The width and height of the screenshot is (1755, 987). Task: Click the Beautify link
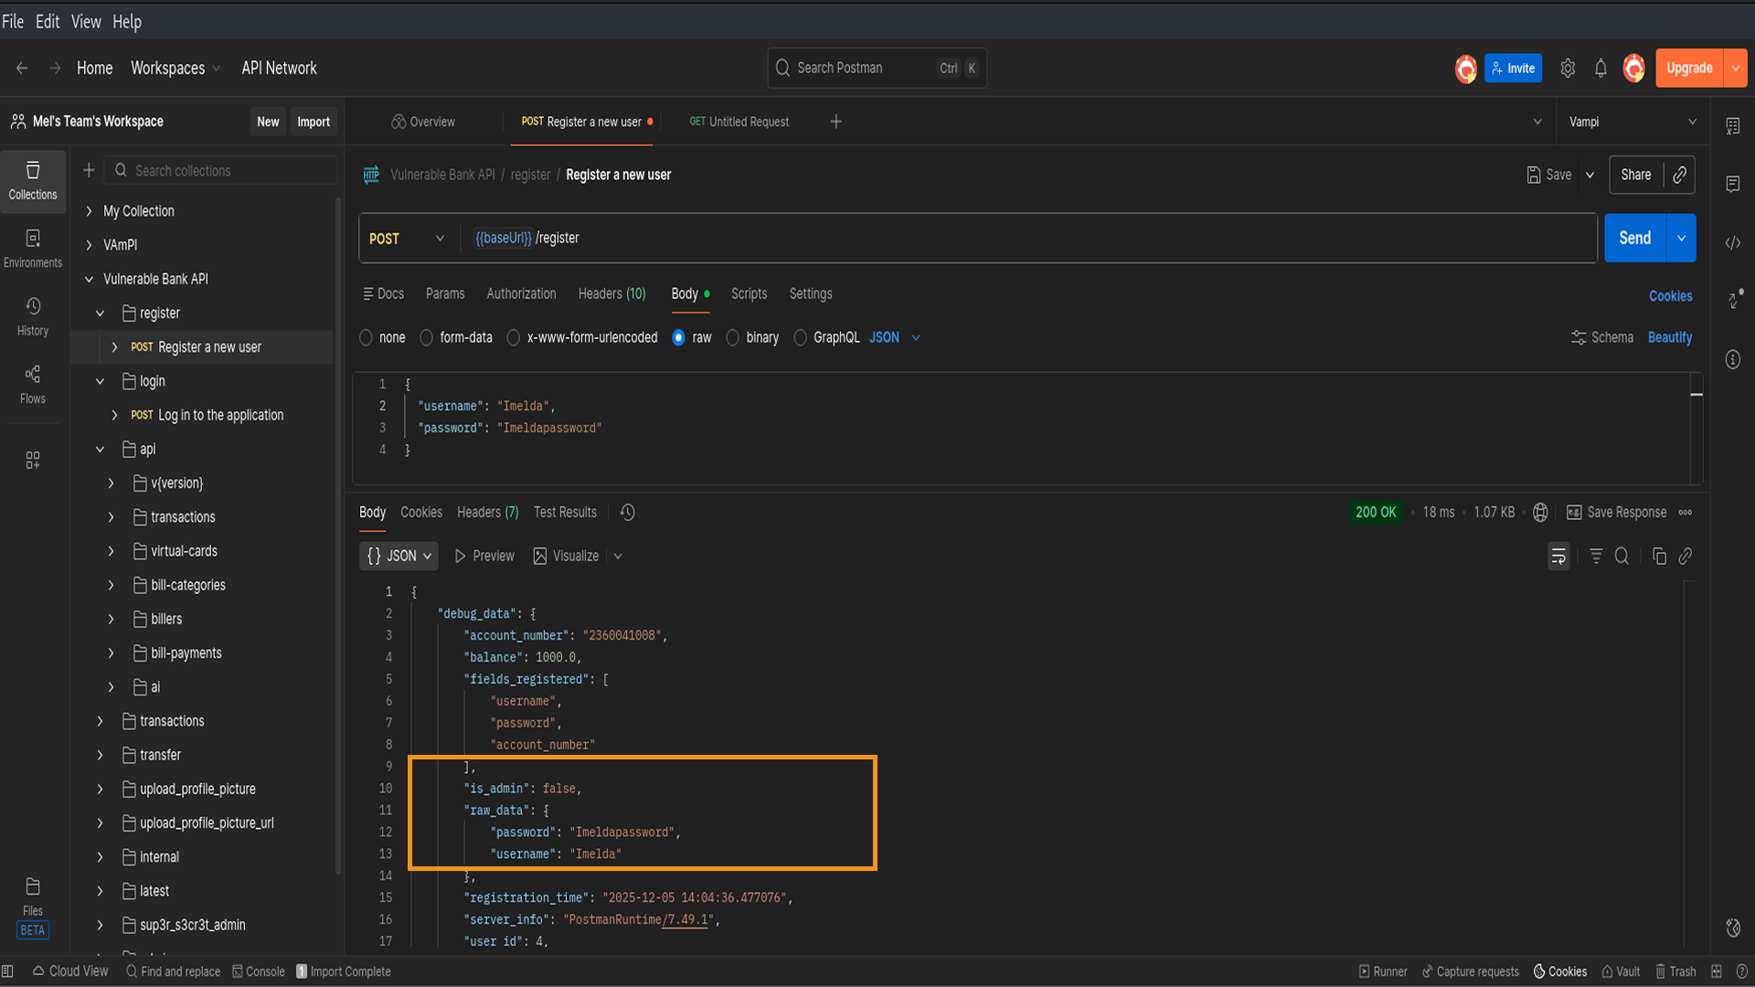pyautogui.click(x=1669, y=338)
